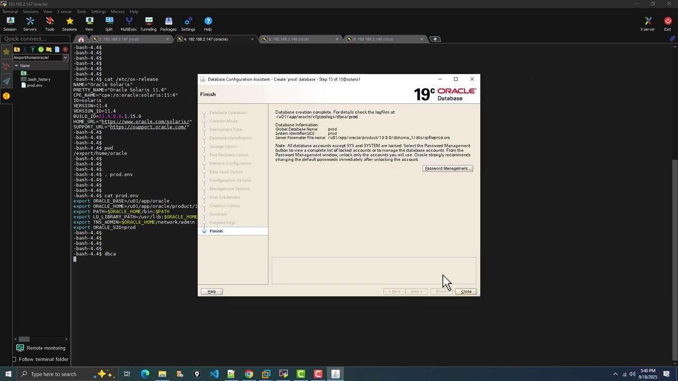Screen dimensions: 678x381
Task: Open the Tunneling icon
Action: pos(148,24)
